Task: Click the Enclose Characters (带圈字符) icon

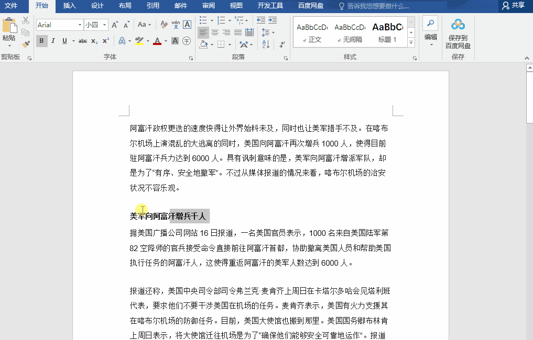Action: pos(187,41)
